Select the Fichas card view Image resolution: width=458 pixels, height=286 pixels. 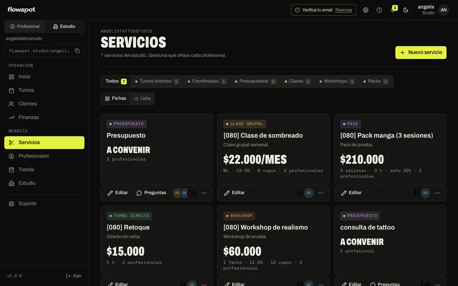[x=116, y=98]
